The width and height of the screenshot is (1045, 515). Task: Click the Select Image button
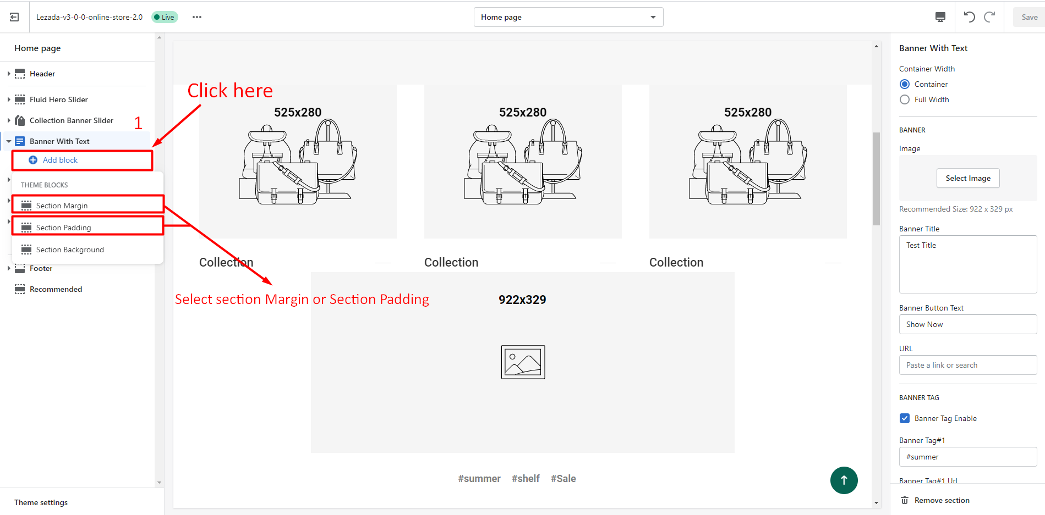pyautogui.click(x=967, y=178)
